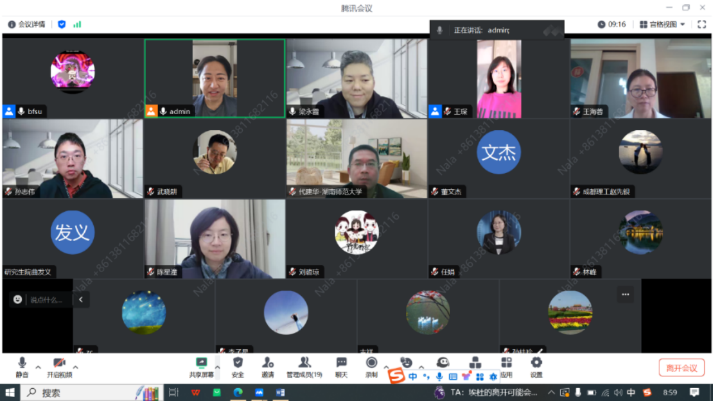
Task: Click the 说点什么 chat input box
Action: (x=48, y=300)
